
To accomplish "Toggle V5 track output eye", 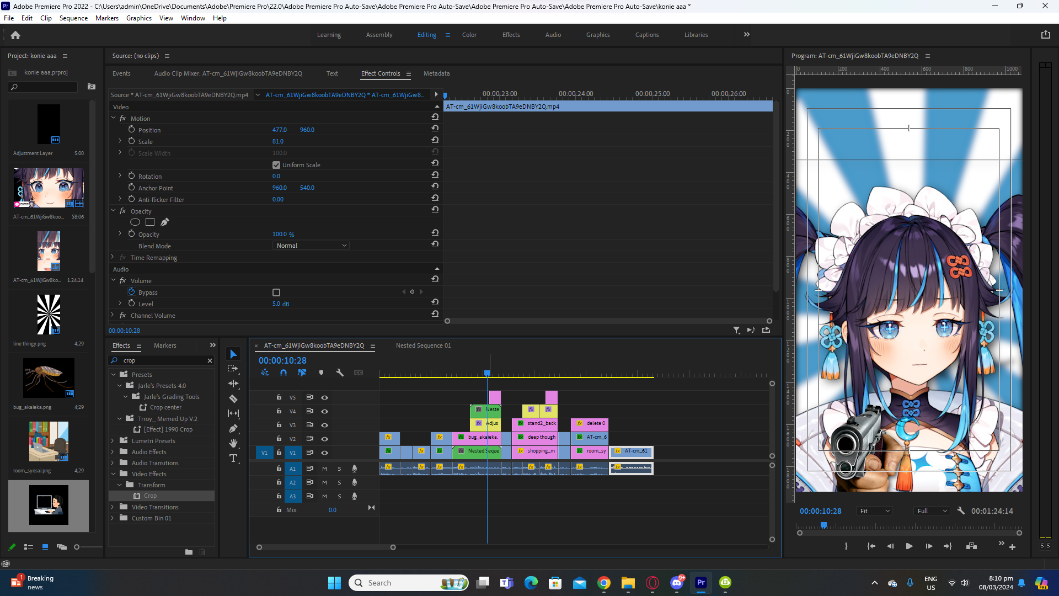I will click(324, 397).
